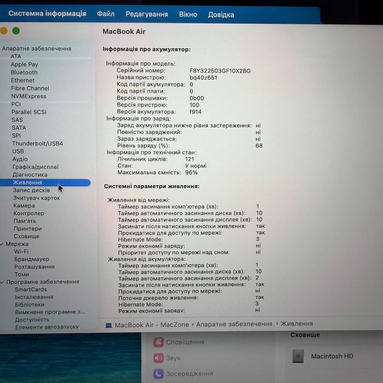Select Wi-Fi under Мережа
Image resolution: width=383 pixels, height=383 pixels.
[x=21, y=252]
